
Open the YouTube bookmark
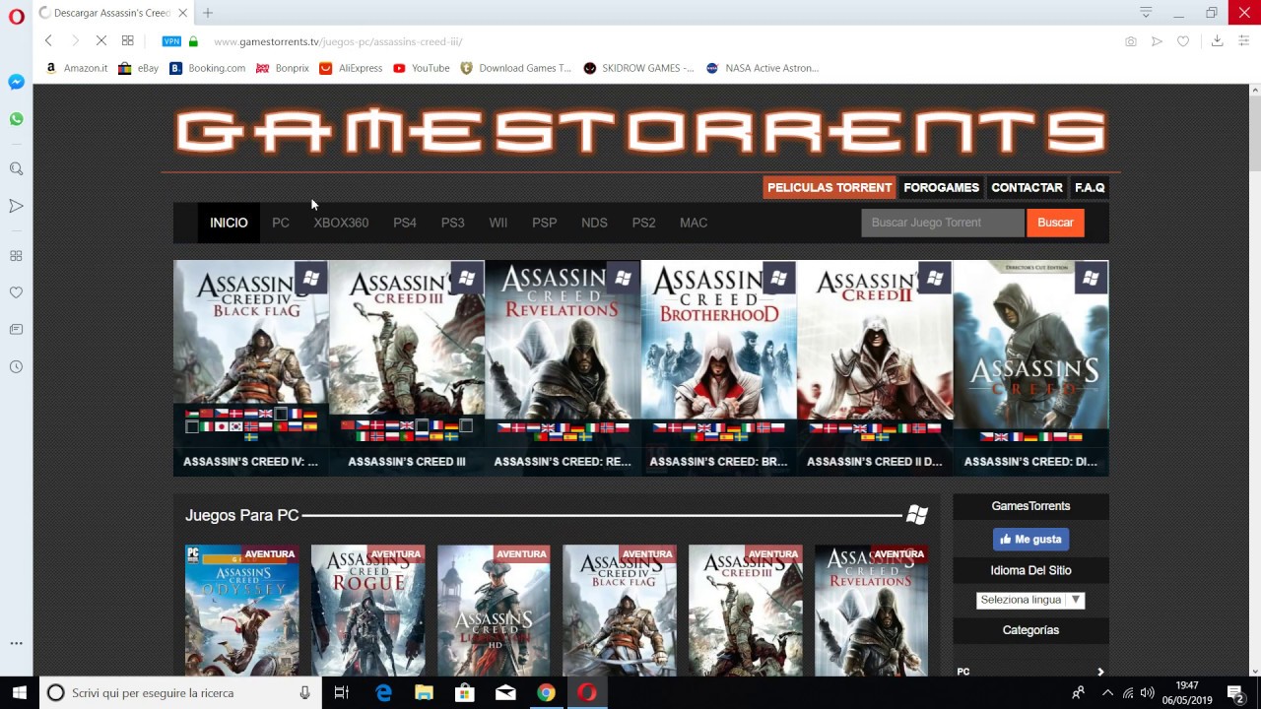[x=421, y=68]
